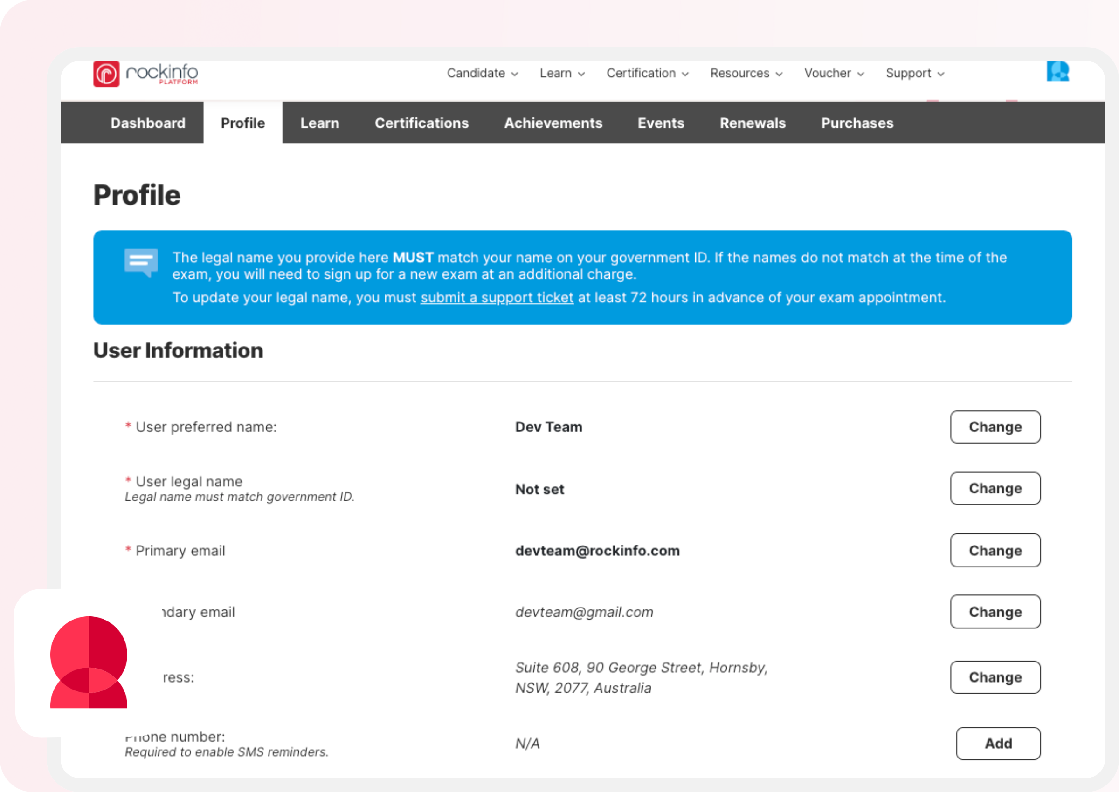Expand the Resources dropdown menu
The image size is (1119, 792).
(746, 73)
